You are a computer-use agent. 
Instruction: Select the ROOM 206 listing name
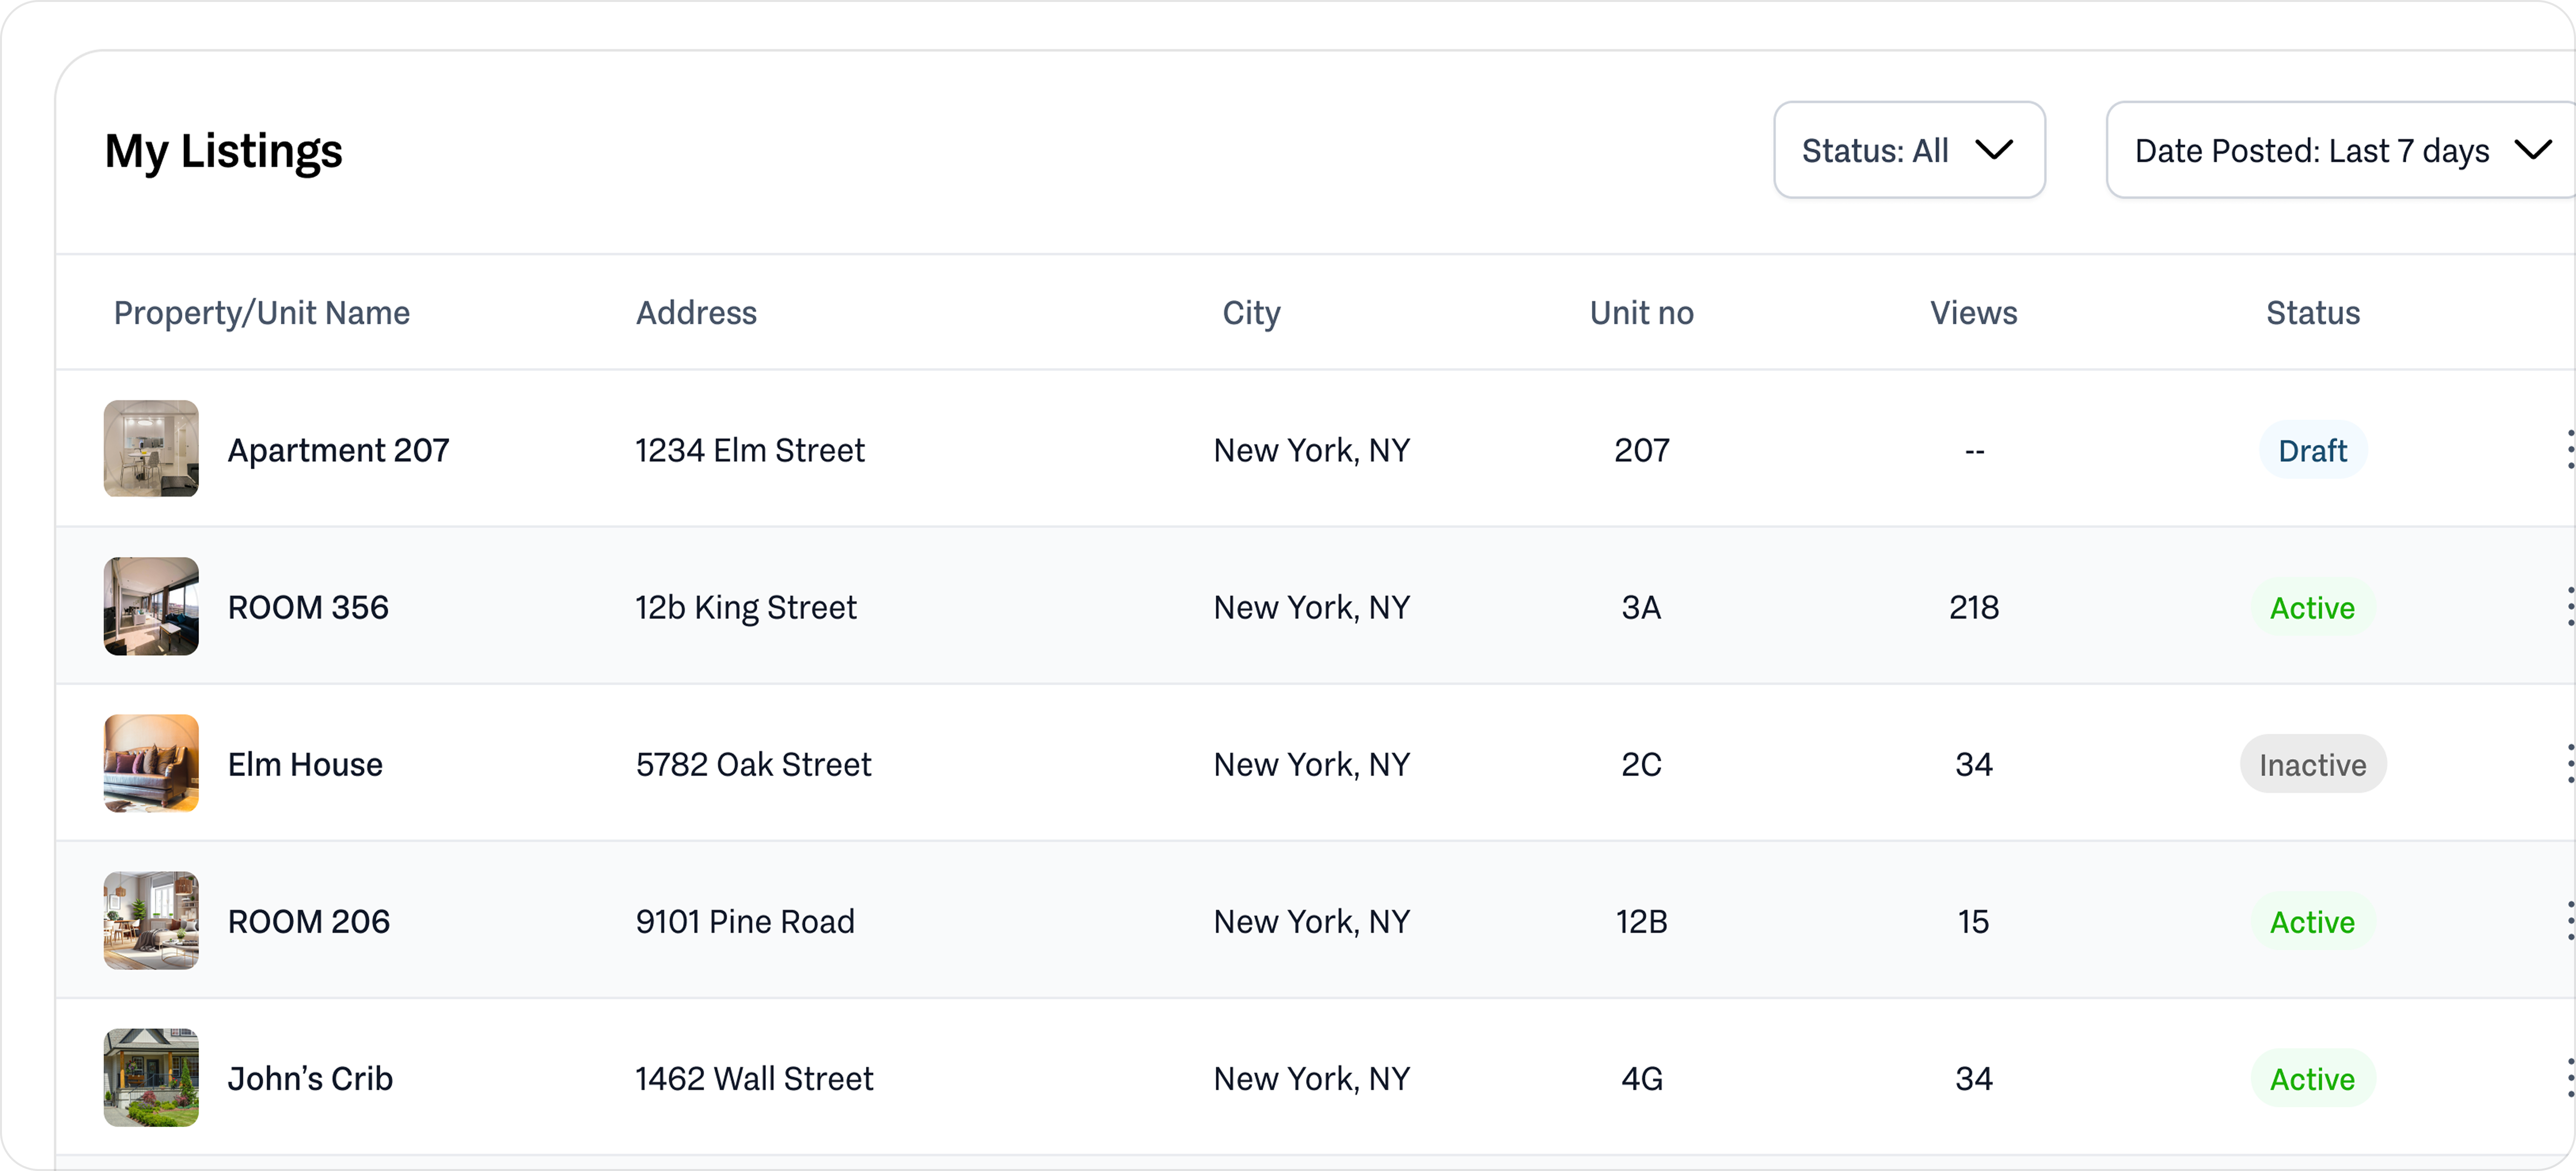(x=309, y=921)
